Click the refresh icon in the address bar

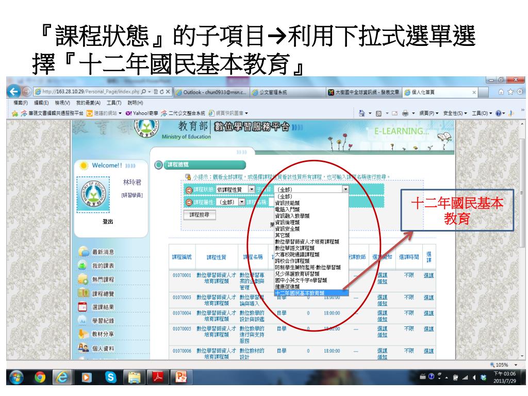point(161,92)
